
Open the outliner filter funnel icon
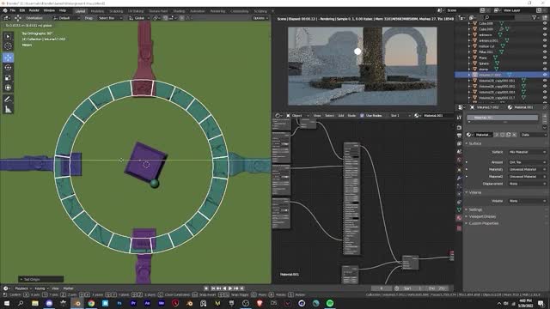[x=535, y=17]
